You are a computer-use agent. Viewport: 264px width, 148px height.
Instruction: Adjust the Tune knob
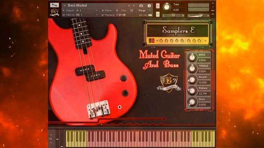coord(167,7)
